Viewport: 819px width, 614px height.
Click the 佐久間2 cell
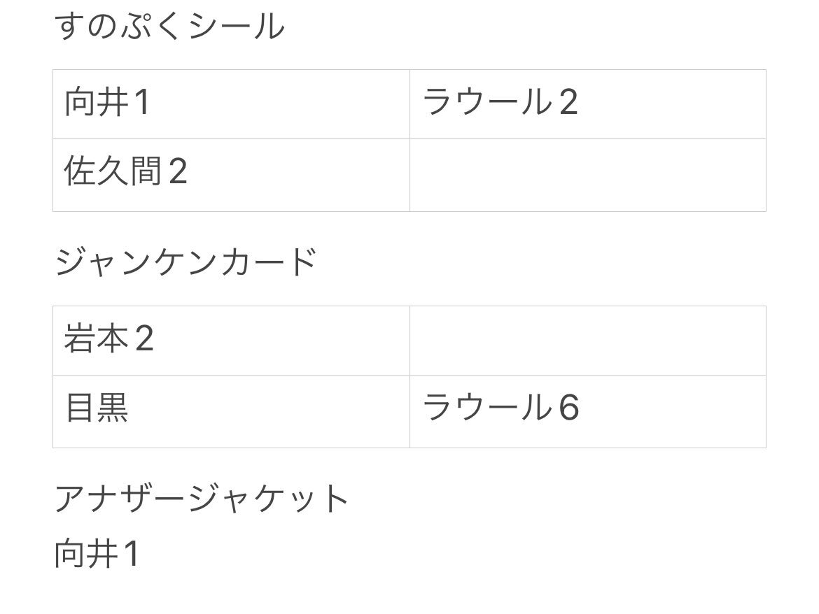click(x=232, y=176)
